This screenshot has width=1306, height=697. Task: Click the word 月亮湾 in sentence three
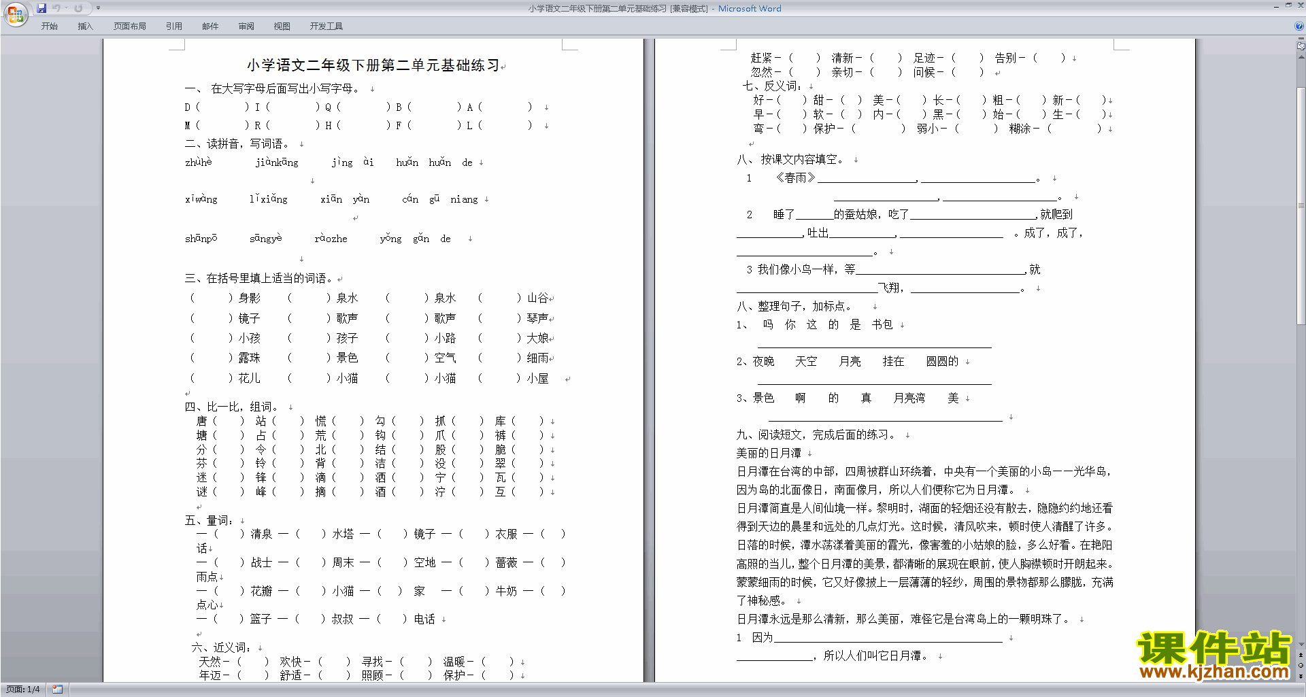tap(909, 398)
